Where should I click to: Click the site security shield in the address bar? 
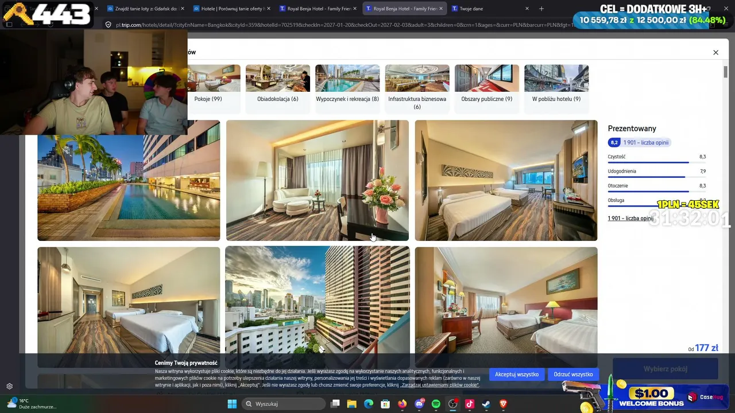[108, 25]
